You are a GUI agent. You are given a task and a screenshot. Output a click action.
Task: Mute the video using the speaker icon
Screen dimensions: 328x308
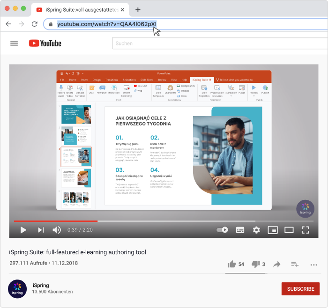[57, 230]
